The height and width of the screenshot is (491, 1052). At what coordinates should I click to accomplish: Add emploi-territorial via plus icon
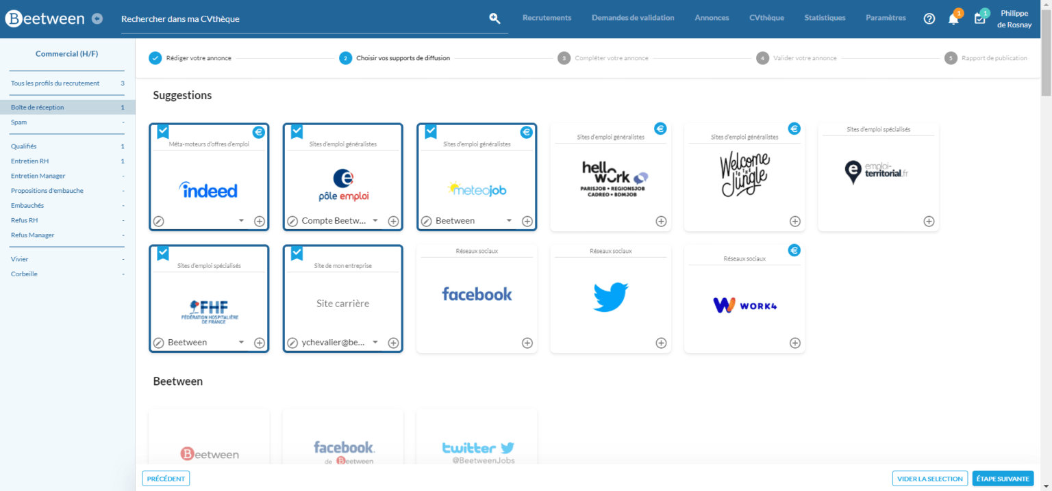tap(929, 221)
